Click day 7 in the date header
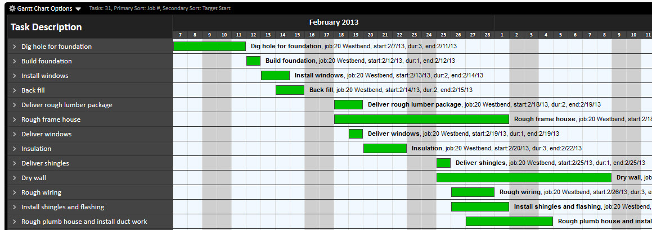The width and height of the screenshot is (652, 230). point(180,34)
